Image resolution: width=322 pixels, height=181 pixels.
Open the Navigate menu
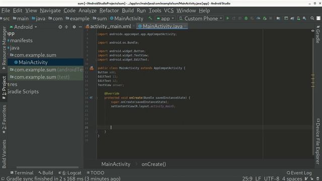50,11
